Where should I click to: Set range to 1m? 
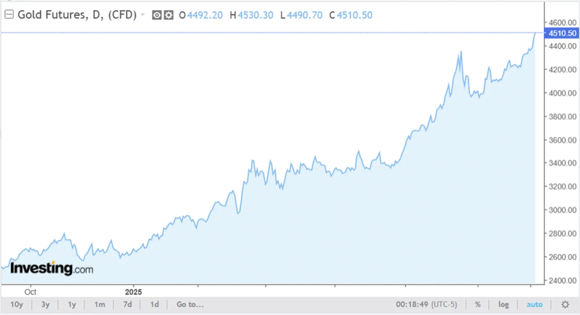tap(100, 304)
